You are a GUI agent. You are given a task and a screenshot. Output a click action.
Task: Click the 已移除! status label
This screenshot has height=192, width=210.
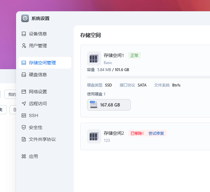click(137, 133)
